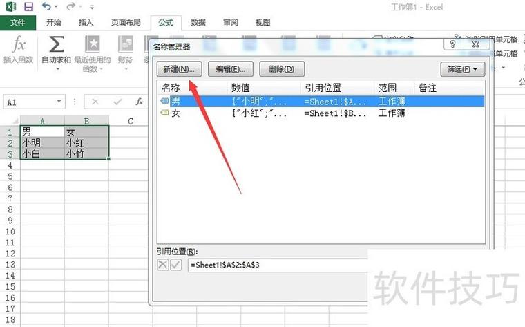The width and height of the screenshot is (525, 327).
Task: Click the 备注 column header
Action: [x=449, y=88]
